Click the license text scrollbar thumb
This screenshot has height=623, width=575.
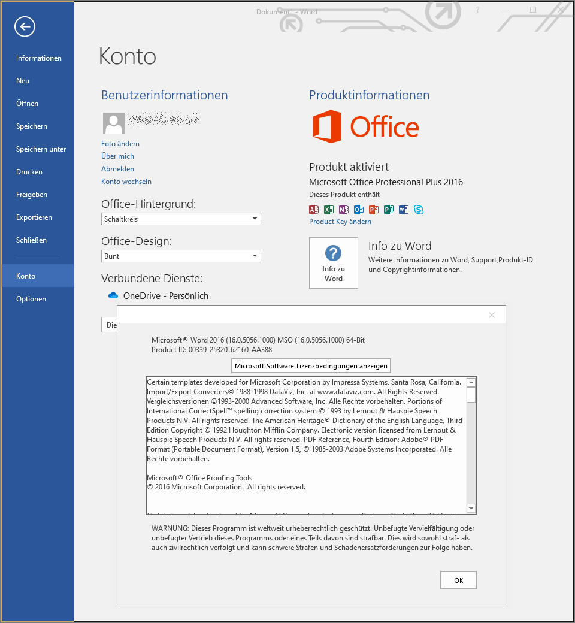click(471, 395)
